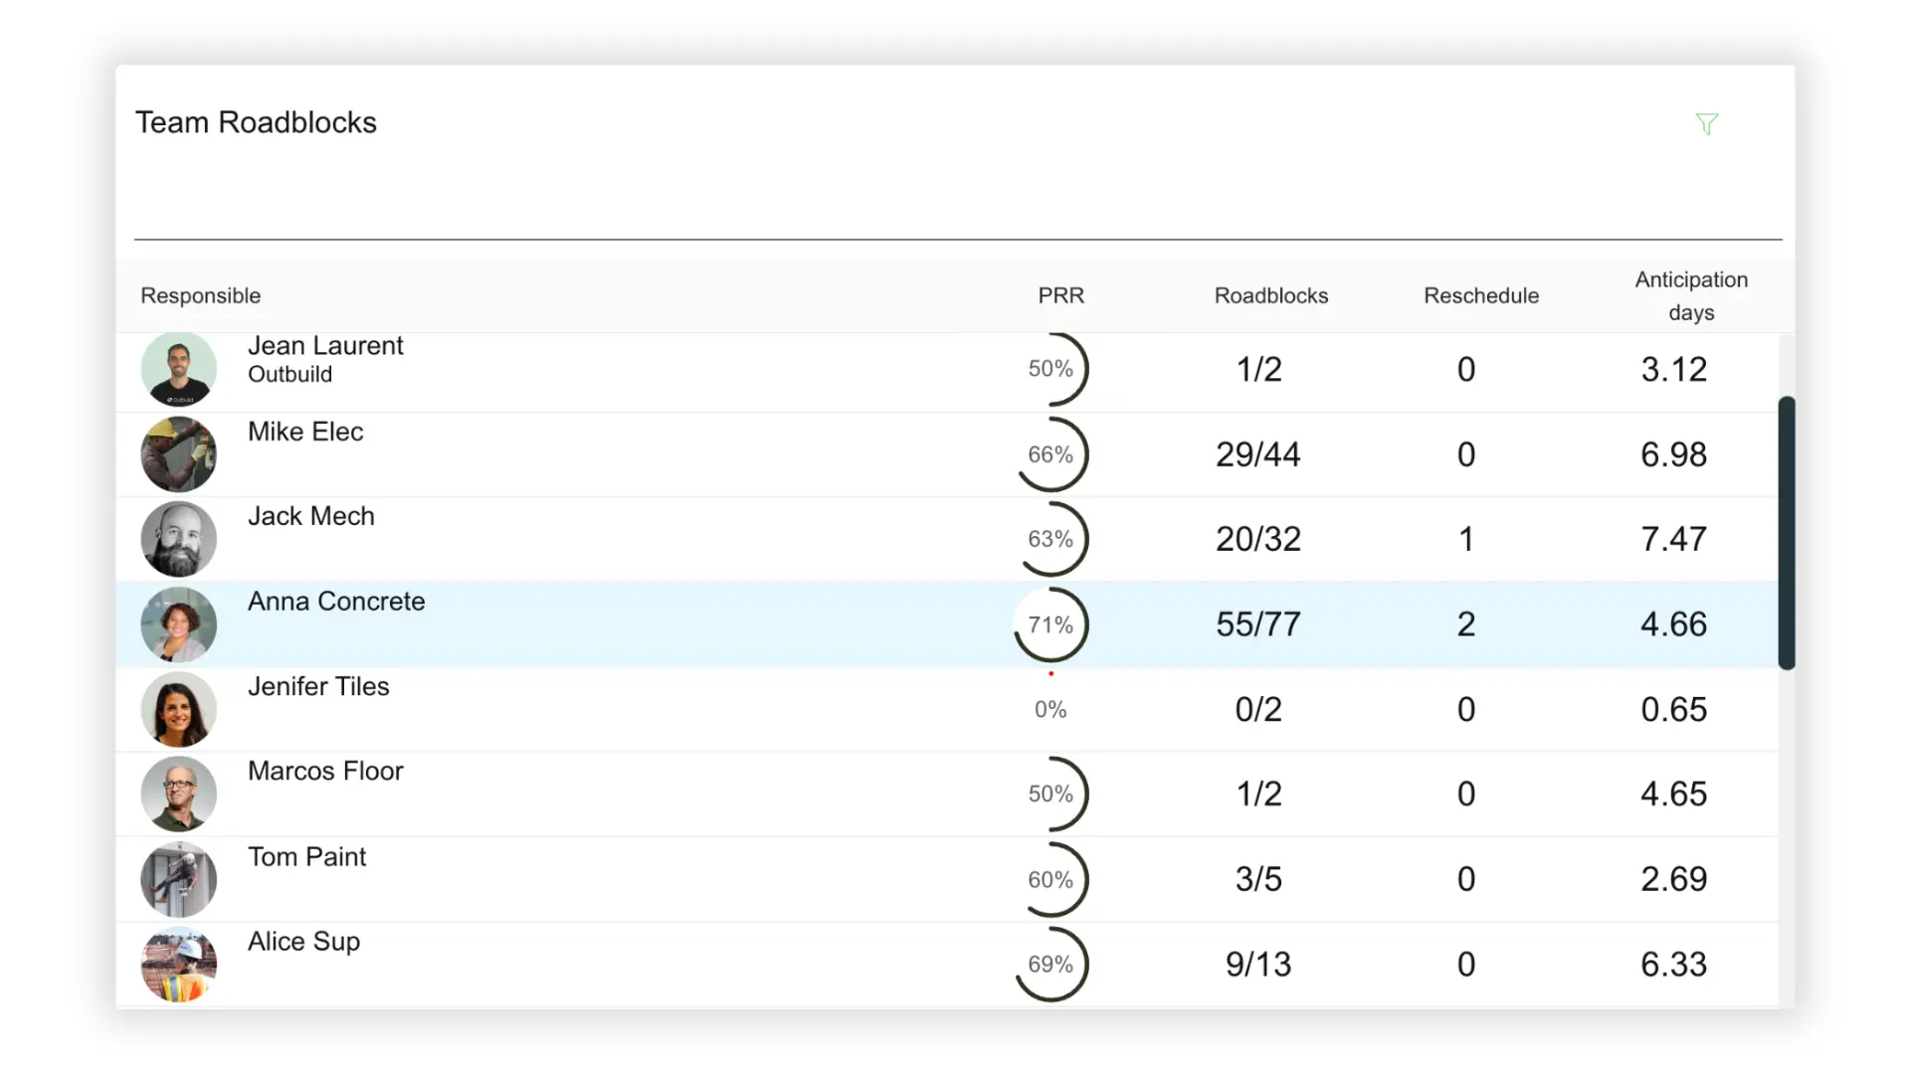
Task: Click the 2.69 anticipation days value
Action: [x=1674, y=879]
